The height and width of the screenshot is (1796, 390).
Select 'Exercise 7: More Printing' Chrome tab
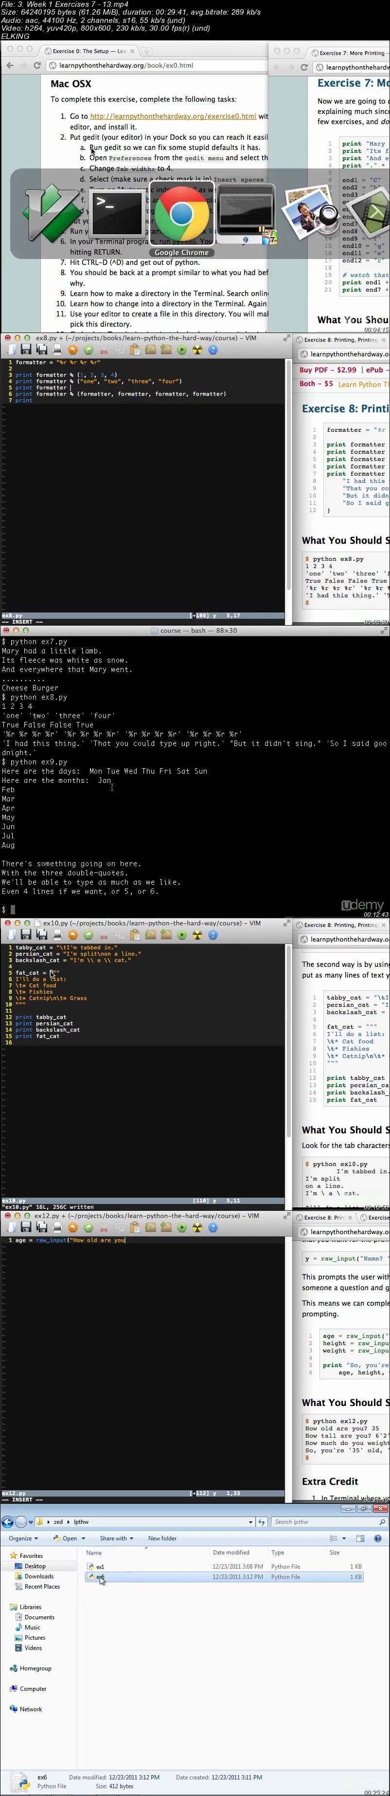coord(351,53)
